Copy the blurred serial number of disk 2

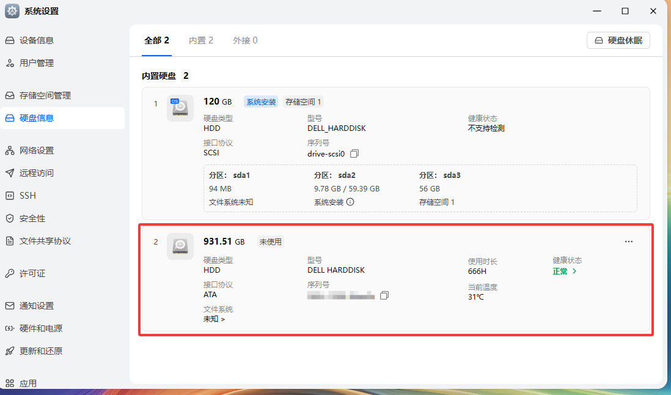pos(384,295)
